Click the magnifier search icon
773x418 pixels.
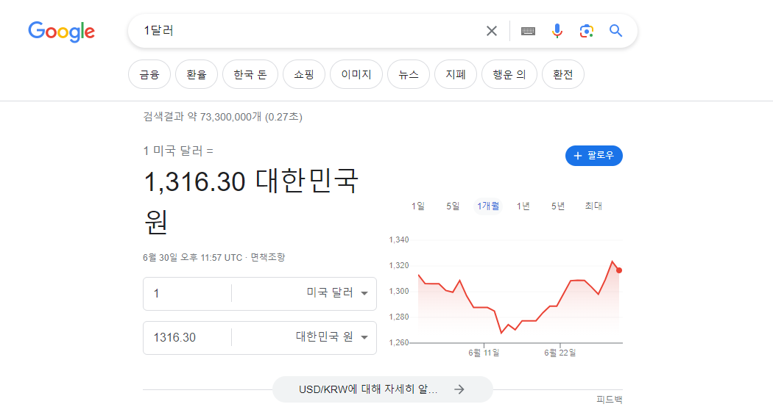coord(615,31)
